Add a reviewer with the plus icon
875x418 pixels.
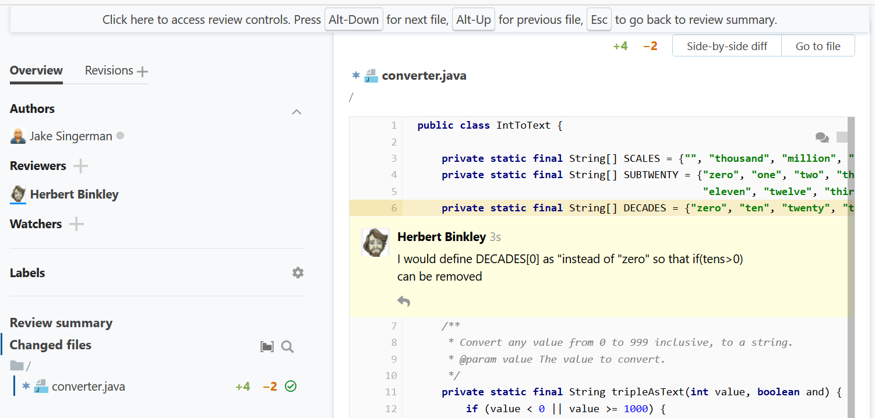[80, 167]
